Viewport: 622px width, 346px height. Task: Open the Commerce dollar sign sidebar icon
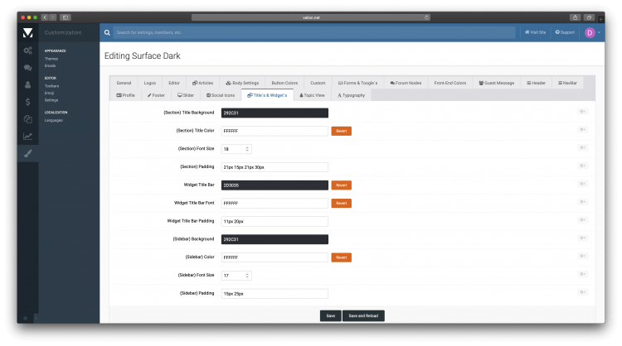click(27, 102)
